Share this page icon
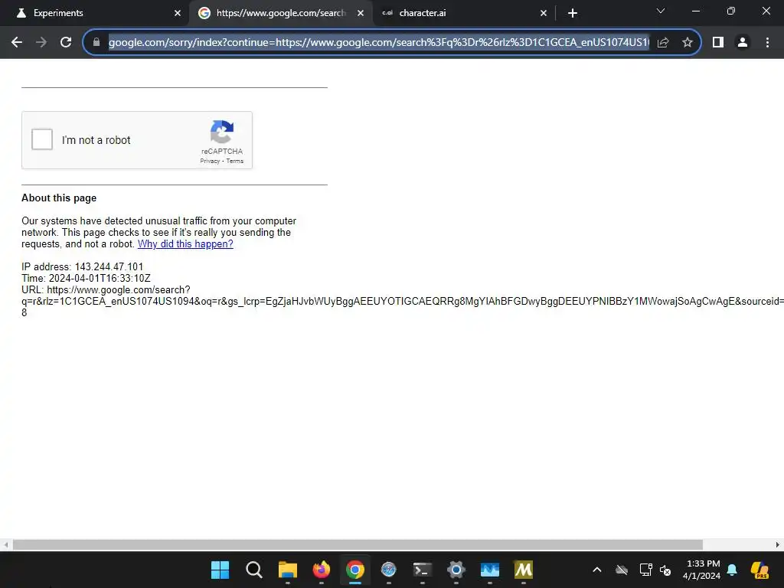The height and width of the screenshot is (588, 784). click(663, 42)
